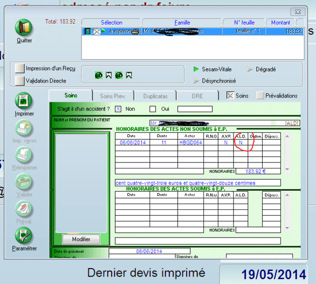The height and width of the screenshot is (284, 316).
Task: Click the Imp. verso printer icon
Action: [24, 128]
